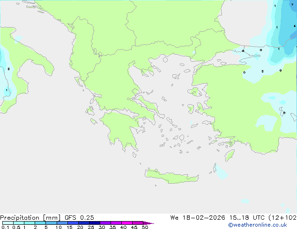Viewport: 297px width, 229px height.
Task: Click the map precipitation value '4'
Action: [295, 26]
